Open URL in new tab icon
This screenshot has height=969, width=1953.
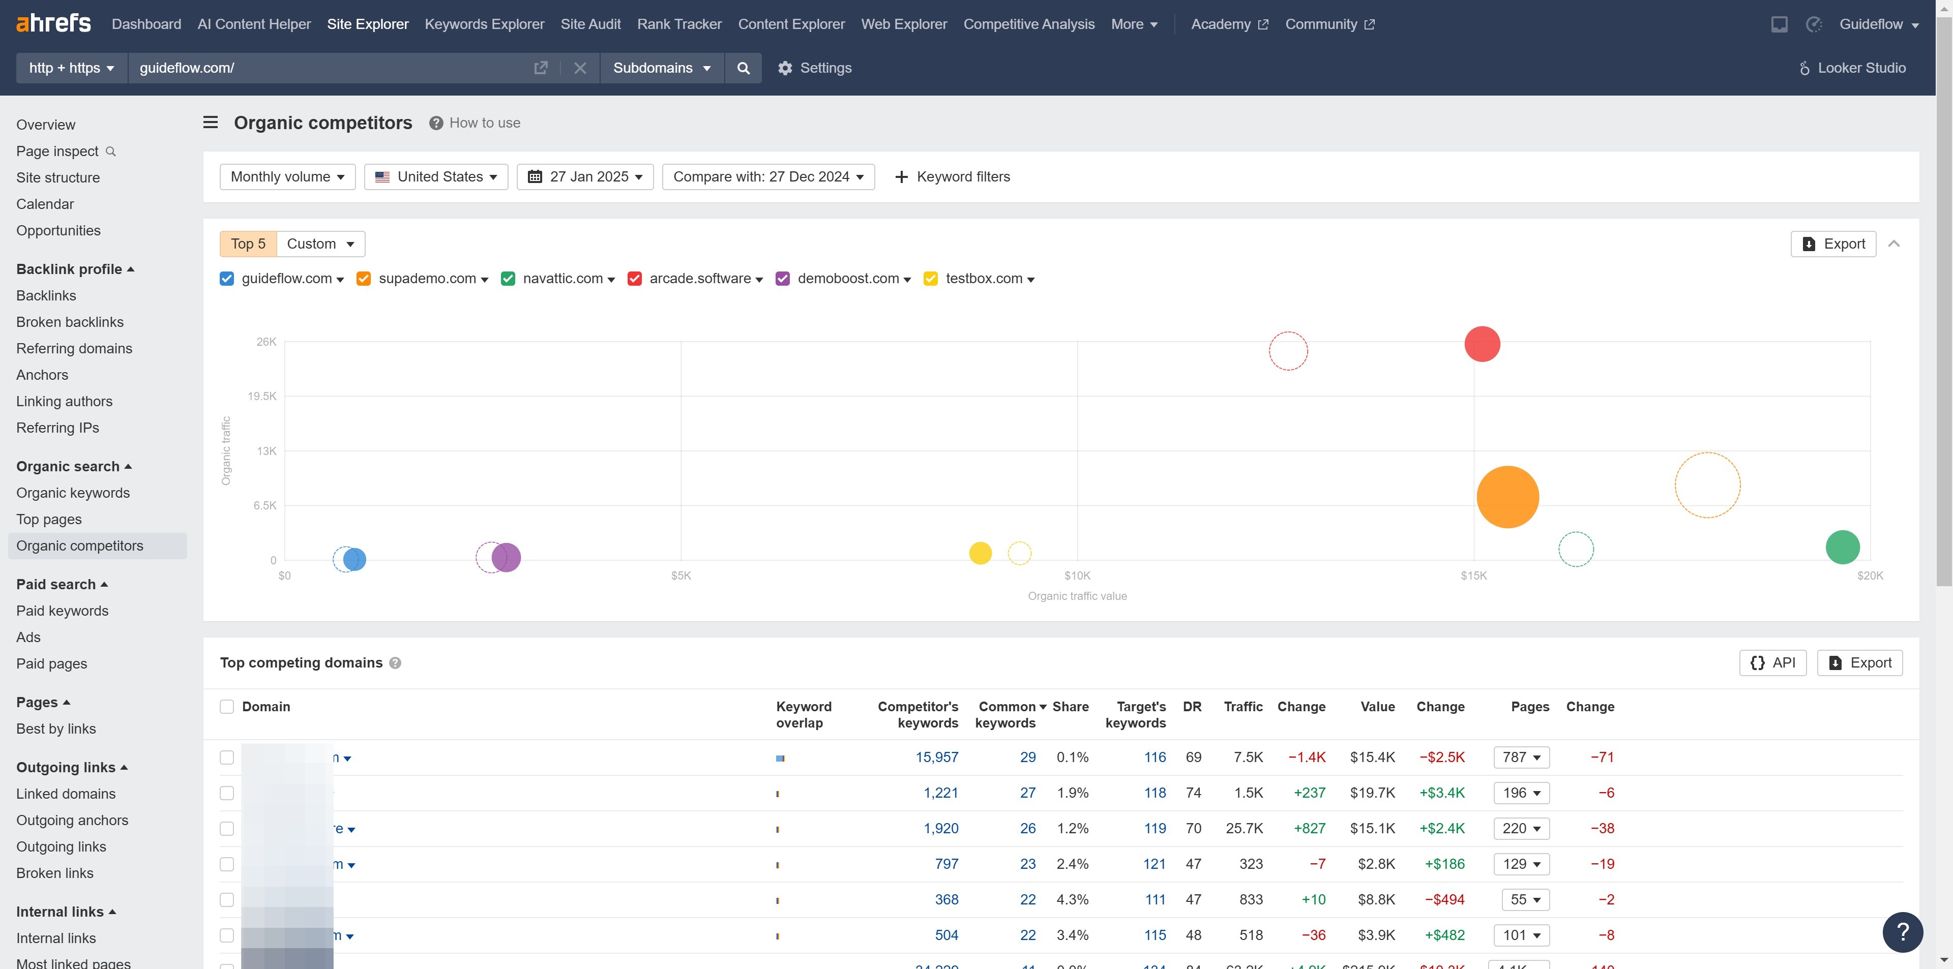(x=541, y=68)
